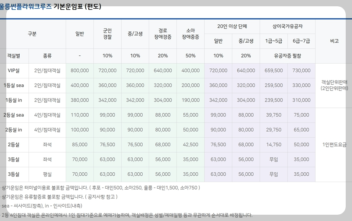Click the '기본운임표 (편도)' title text
Viewport: 352px width, 221px height.
[x=77, y=6]
